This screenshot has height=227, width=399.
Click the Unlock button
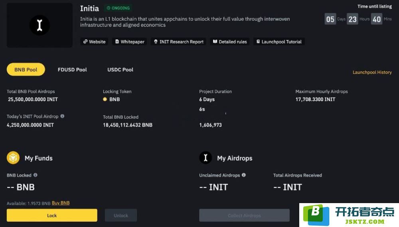coord(121,215)
